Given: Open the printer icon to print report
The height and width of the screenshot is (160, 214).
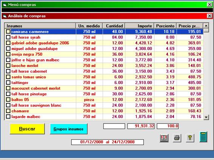Looking at the screenshot, I should [177, 138].
